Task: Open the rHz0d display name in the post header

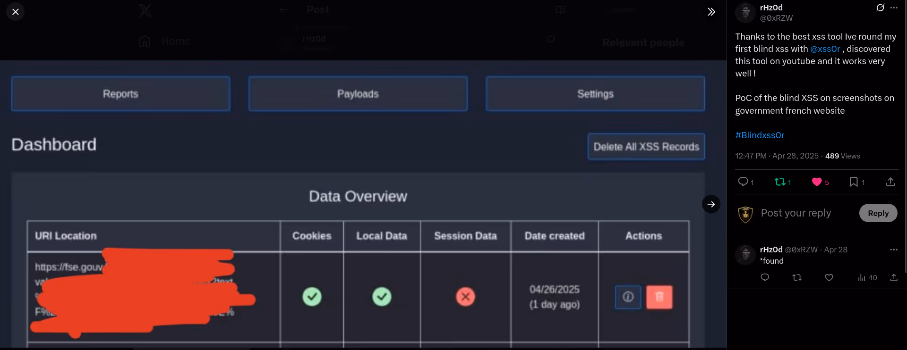Action: 771,8
